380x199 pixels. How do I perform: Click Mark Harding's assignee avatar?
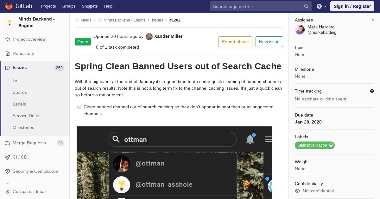(x=300, y=30)
